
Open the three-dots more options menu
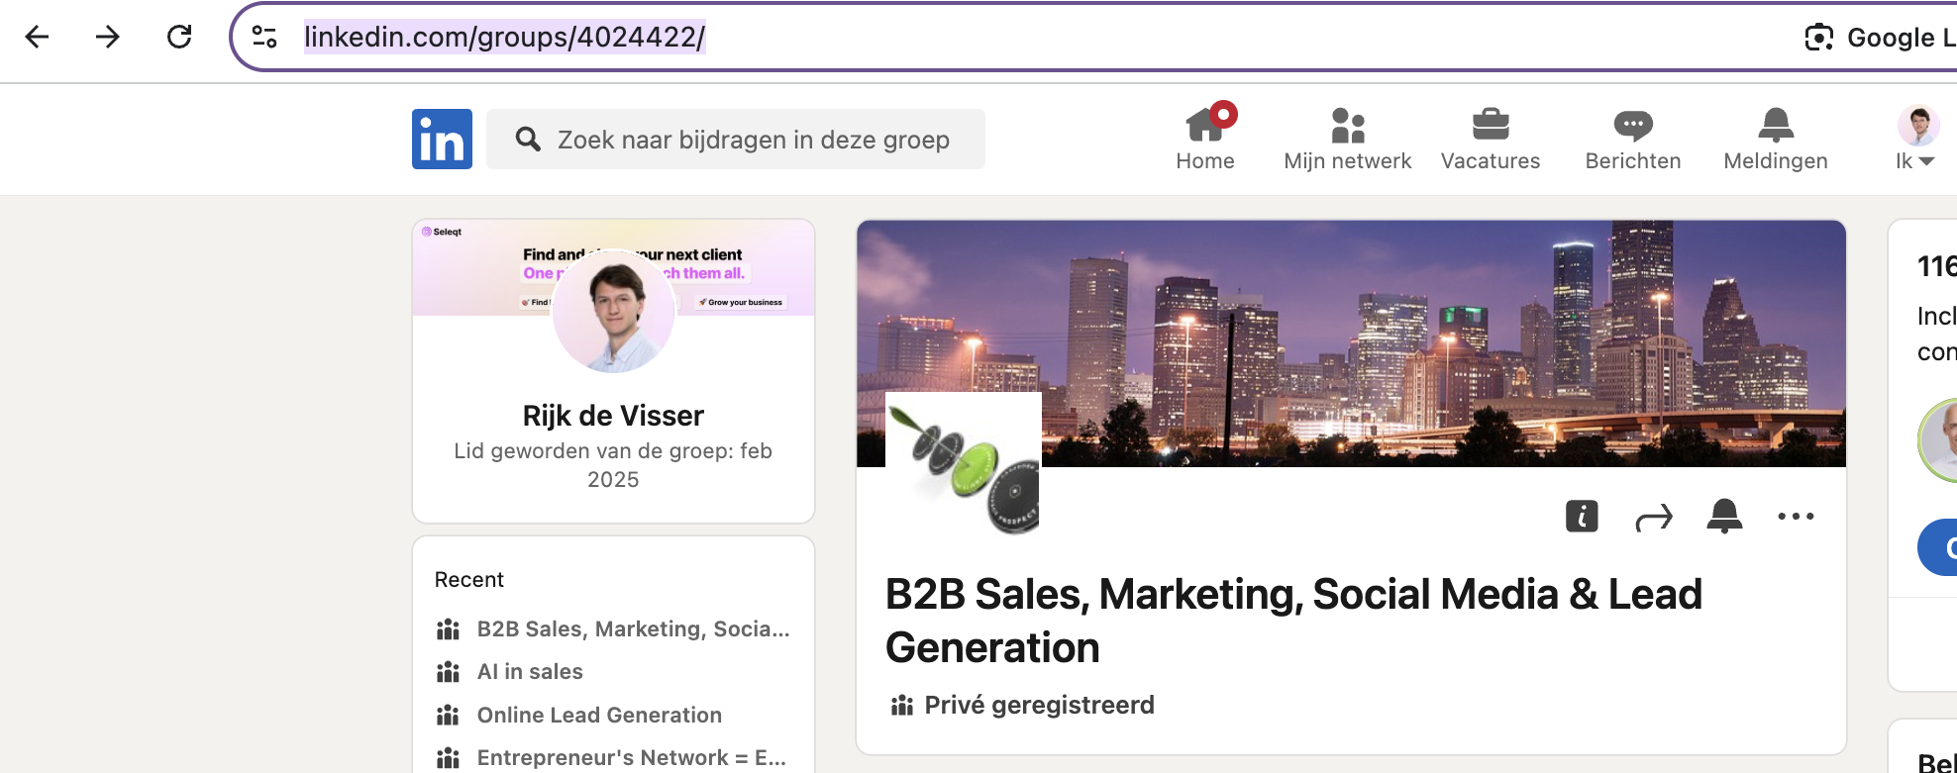tap(1796, 516)
